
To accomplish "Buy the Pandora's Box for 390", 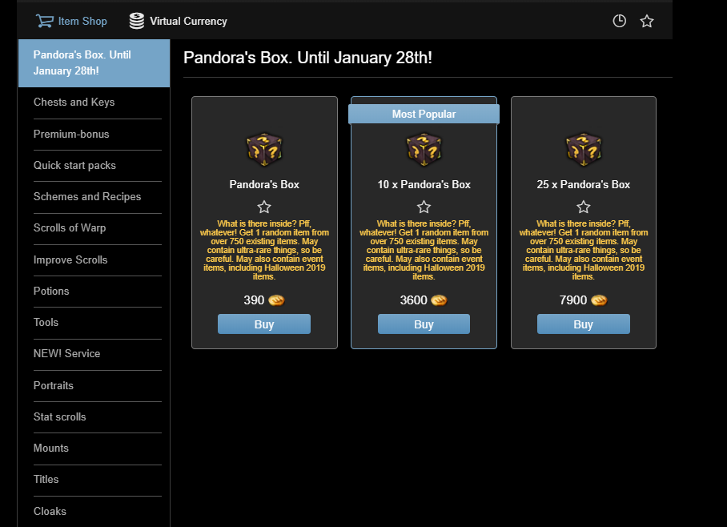I will tap(264, 324).
